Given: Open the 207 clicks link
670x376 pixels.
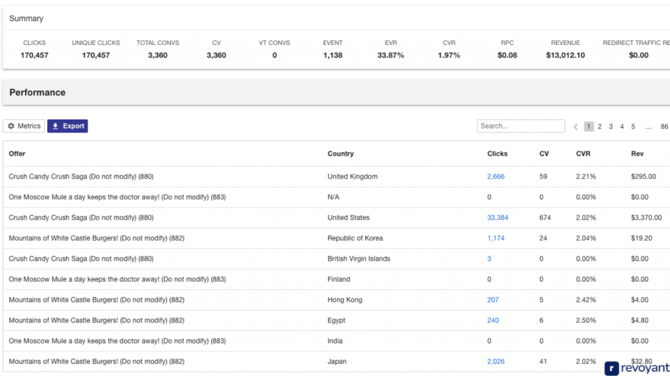Looking at the screenshot, I should pyautogui.click(x=493, y=300).
